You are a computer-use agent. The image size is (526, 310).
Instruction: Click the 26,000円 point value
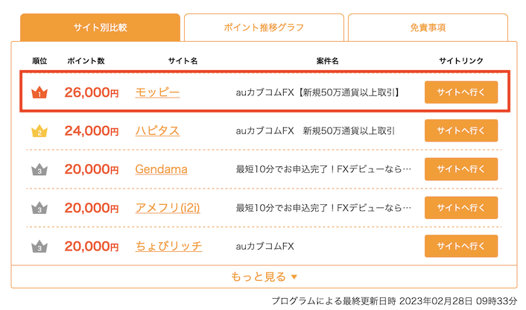pos(92,92)
